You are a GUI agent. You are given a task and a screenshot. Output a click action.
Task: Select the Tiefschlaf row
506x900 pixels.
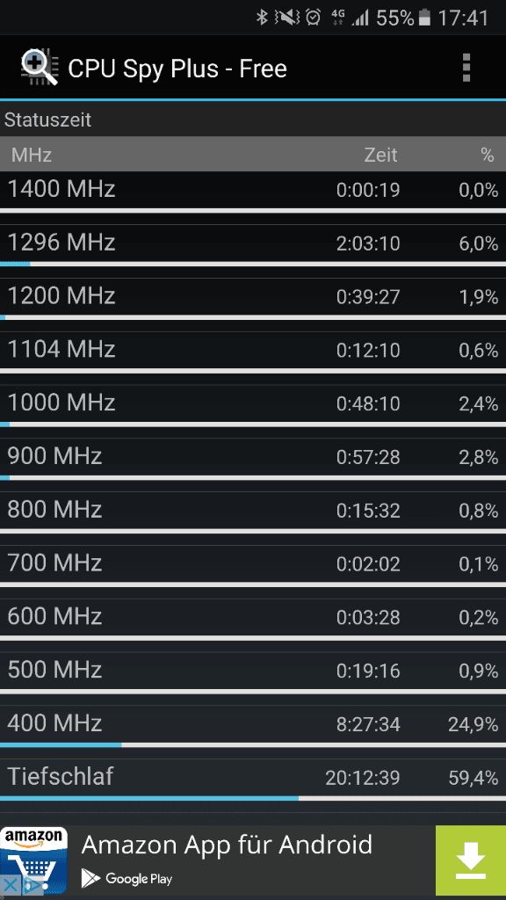(x=253, y=780)
